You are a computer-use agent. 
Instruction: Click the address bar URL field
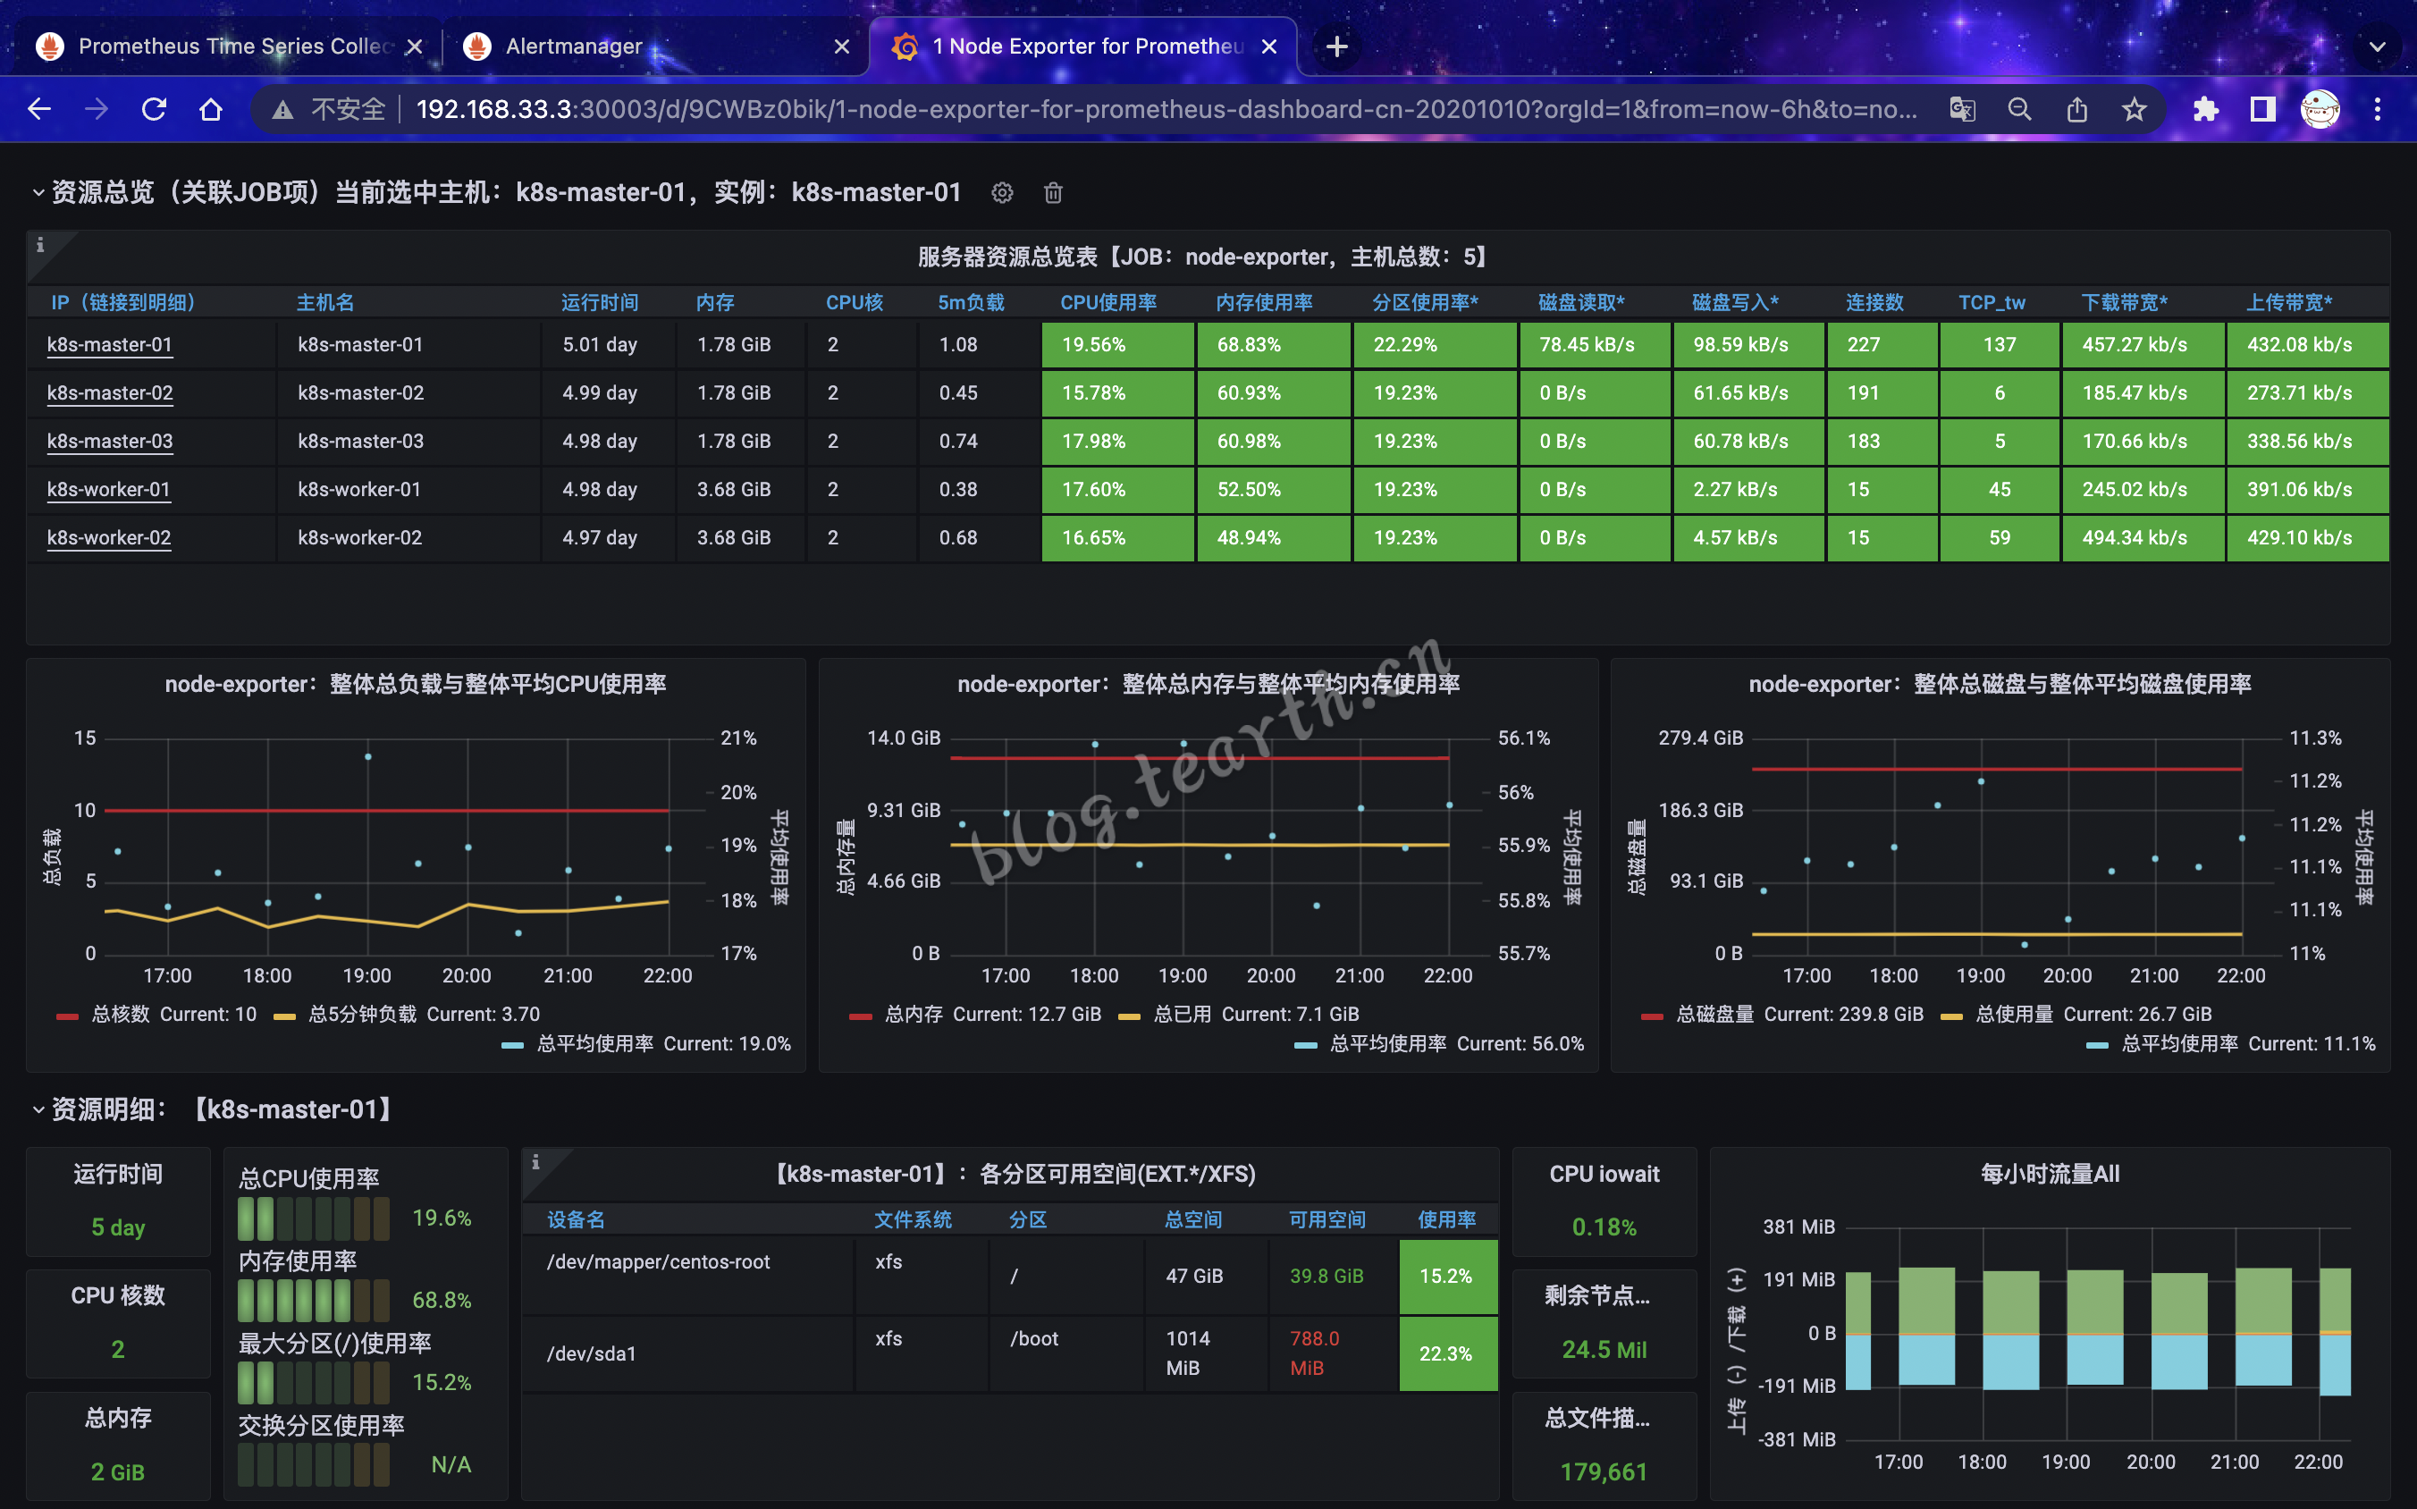tap(1166, 109)
